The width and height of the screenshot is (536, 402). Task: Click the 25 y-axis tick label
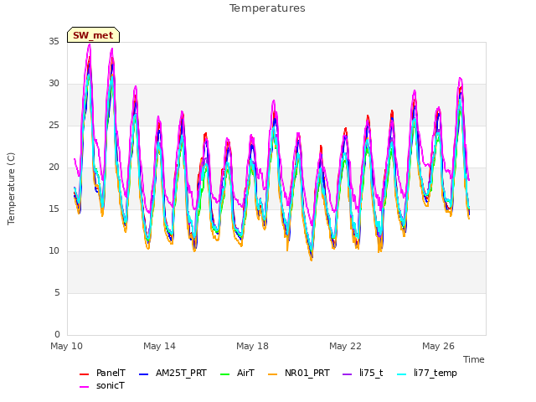[x=54, y=126]
